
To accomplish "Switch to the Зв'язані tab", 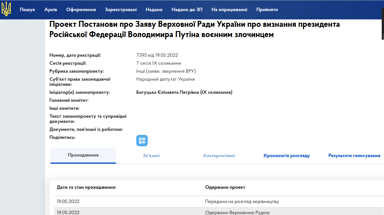I will tap(151, 156).
